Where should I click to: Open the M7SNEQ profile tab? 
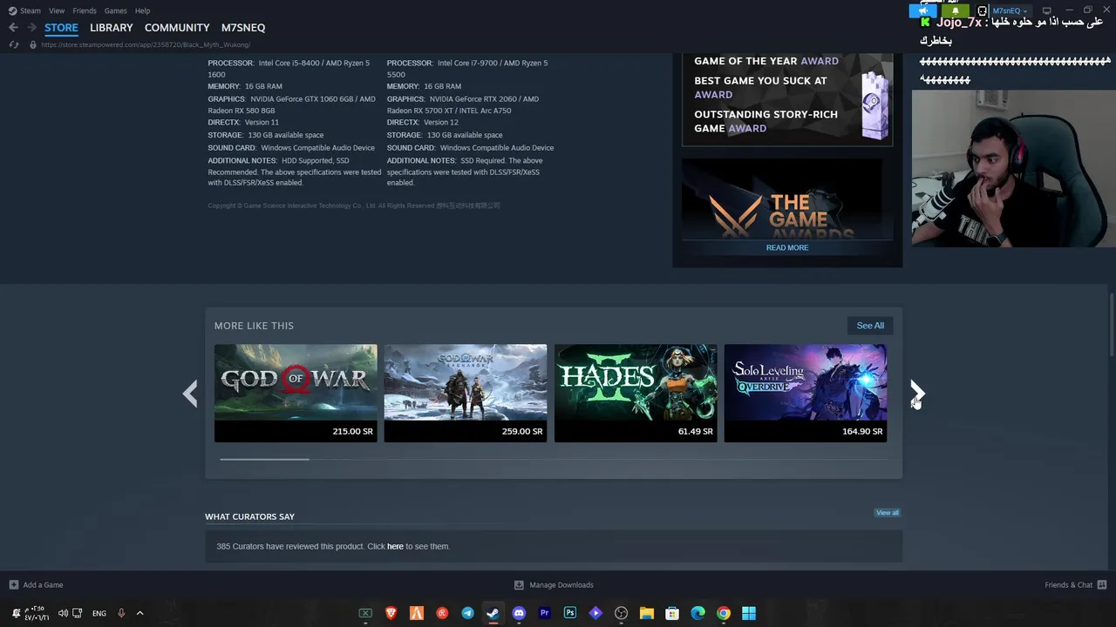coord(243,28)
